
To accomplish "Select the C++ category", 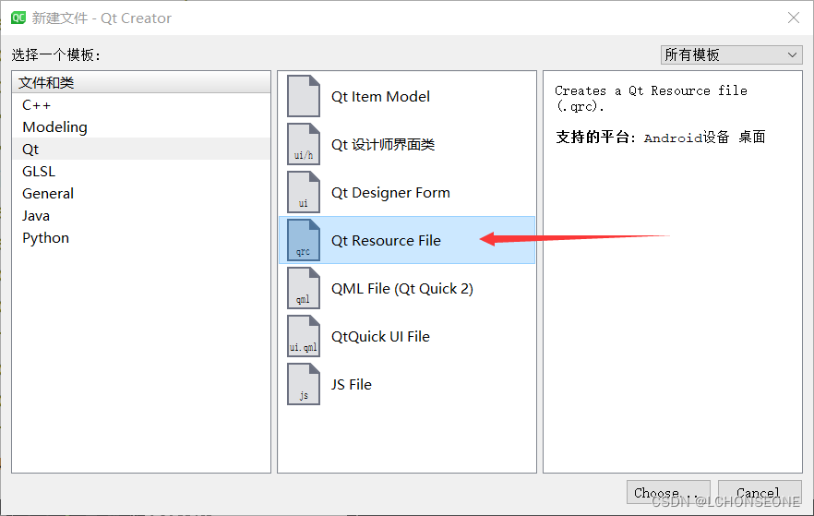I will coord(140,105).
